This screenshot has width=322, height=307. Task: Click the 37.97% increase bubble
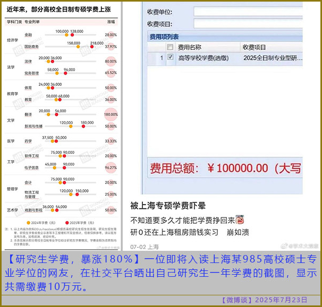111,47
